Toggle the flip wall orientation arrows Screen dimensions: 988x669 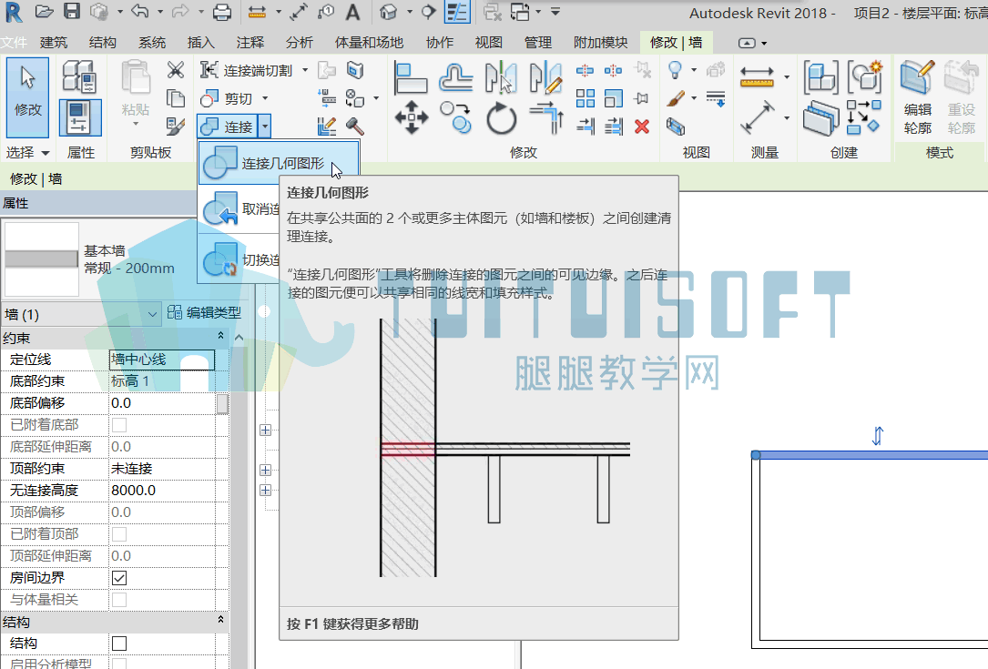(878, 435)
